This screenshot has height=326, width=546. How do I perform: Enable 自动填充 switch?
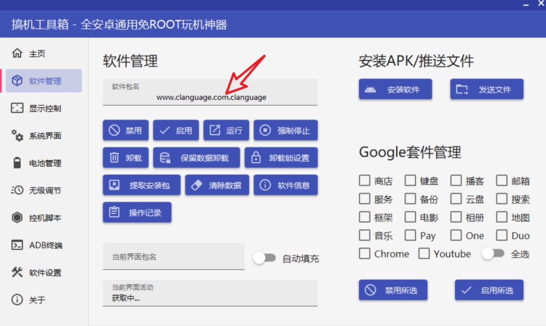click(x=265, y=257)
